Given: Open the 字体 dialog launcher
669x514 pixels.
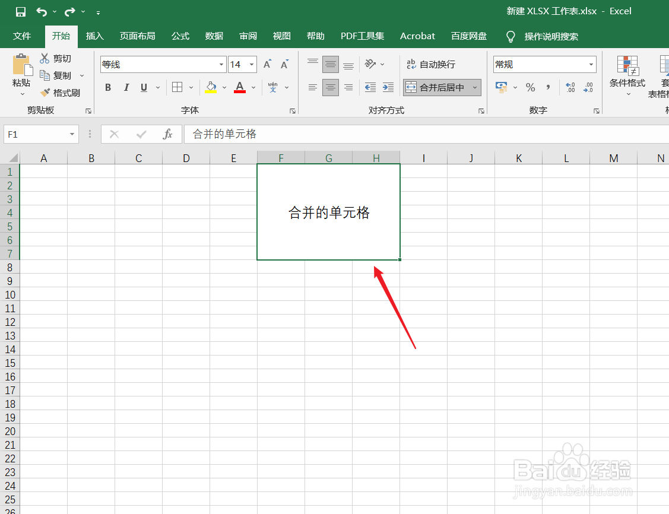Looking at the screenshot, I should coord(293,111).
